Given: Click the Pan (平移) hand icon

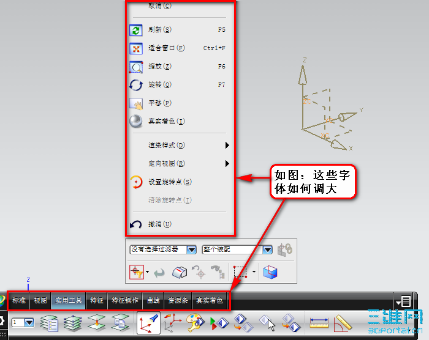Looking at the screenshot, I should [x=136, y=103].
